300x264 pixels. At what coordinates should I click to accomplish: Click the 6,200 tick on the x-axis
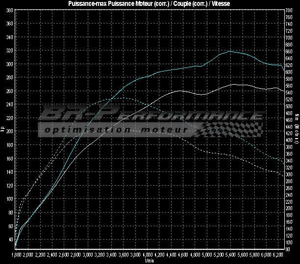pos(278,255)
